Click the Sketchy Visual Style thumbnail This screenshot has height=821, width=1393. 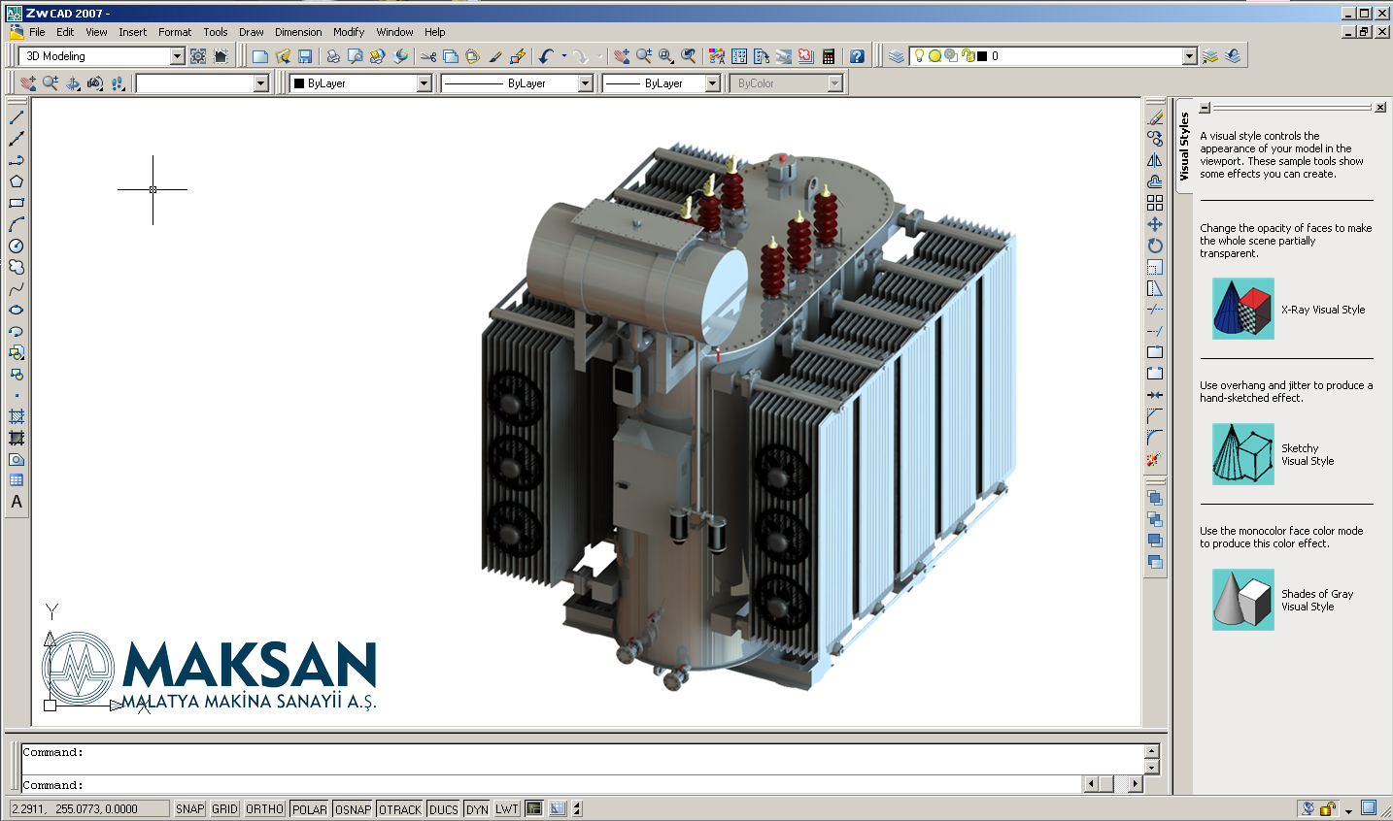[x=1242, y=454]
